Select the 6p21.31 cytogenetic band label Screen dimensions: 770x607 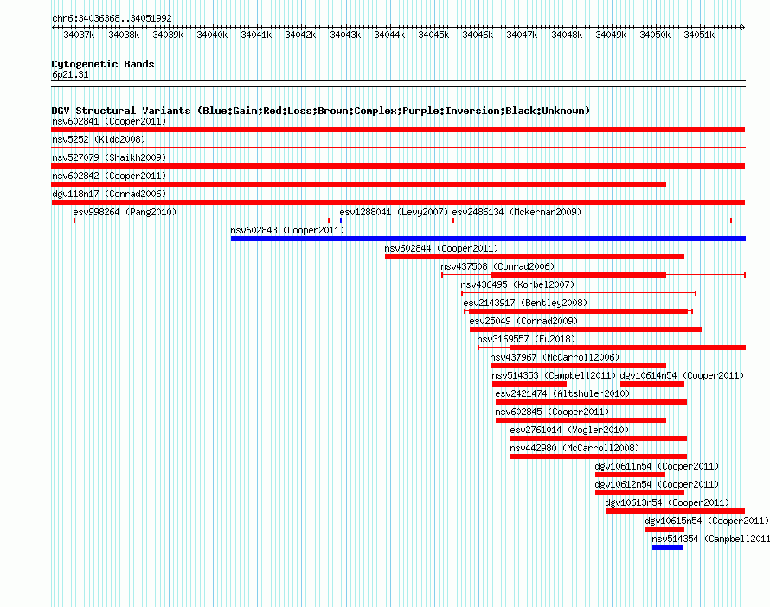pyautogui.click(x=70, y=74)
